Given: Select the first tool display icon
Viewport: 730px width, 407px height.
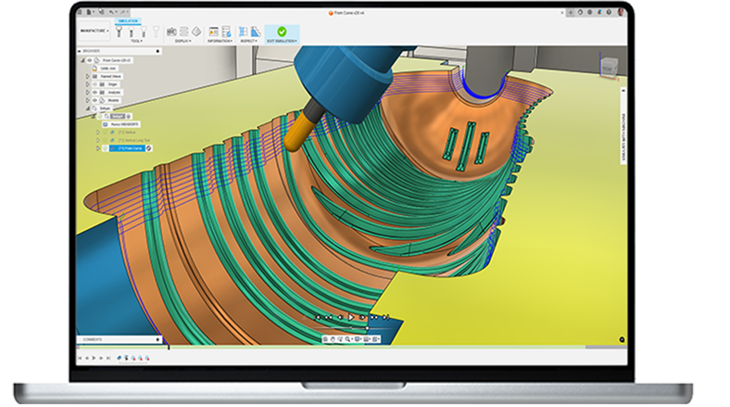Looking at the screenshot, I should pyautogui.click(x=119, y=32).
